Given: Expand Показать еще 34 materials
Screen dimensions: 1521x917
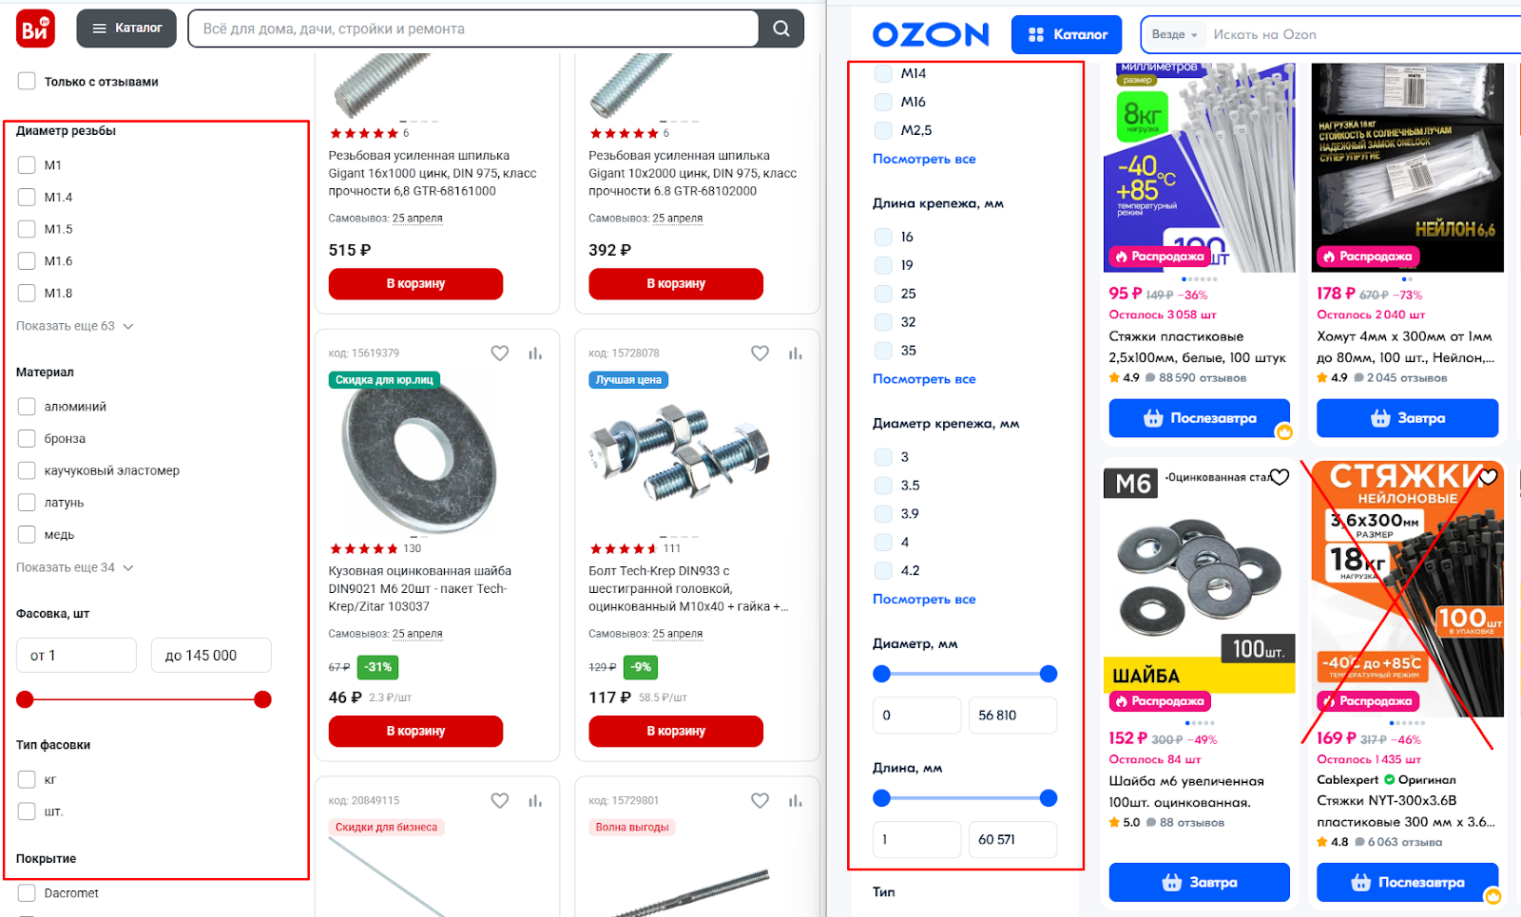Looking at the screenshot, I should (x=74, y=567).
